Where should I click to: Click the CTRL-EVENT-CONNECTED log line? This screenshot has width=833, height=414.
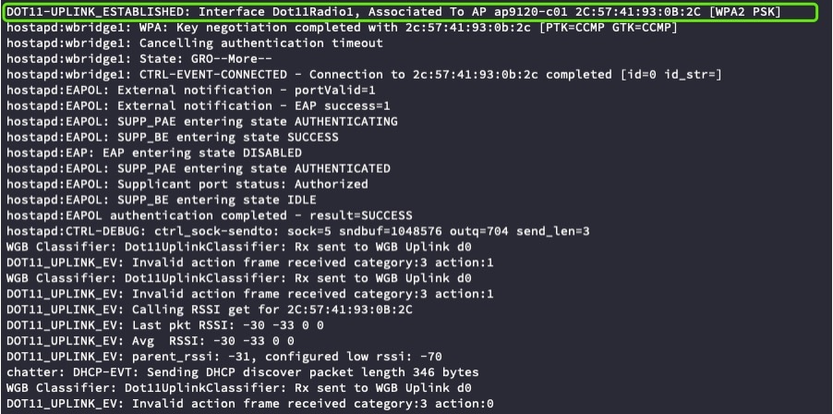tap(365, 75)
